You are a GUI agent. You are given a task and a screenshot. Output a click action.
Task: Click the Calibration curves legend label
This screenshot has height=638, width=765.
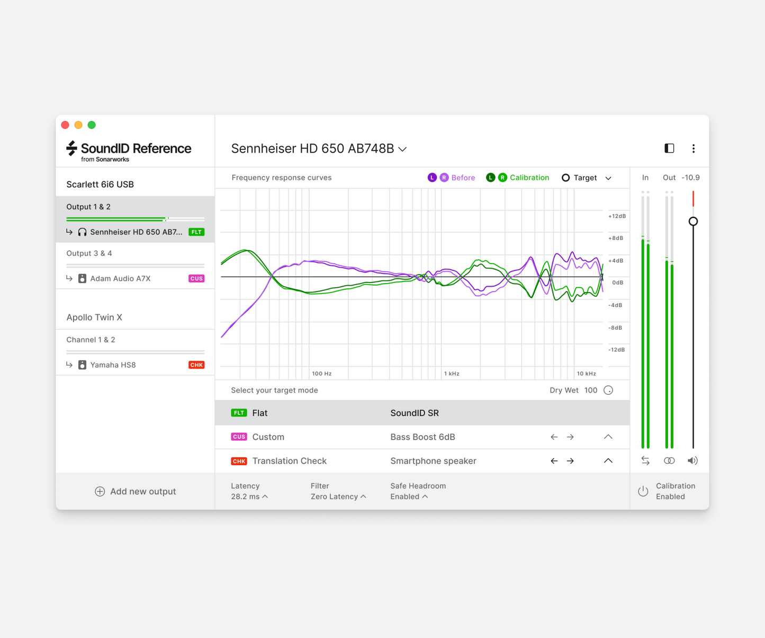pos(529,178)
